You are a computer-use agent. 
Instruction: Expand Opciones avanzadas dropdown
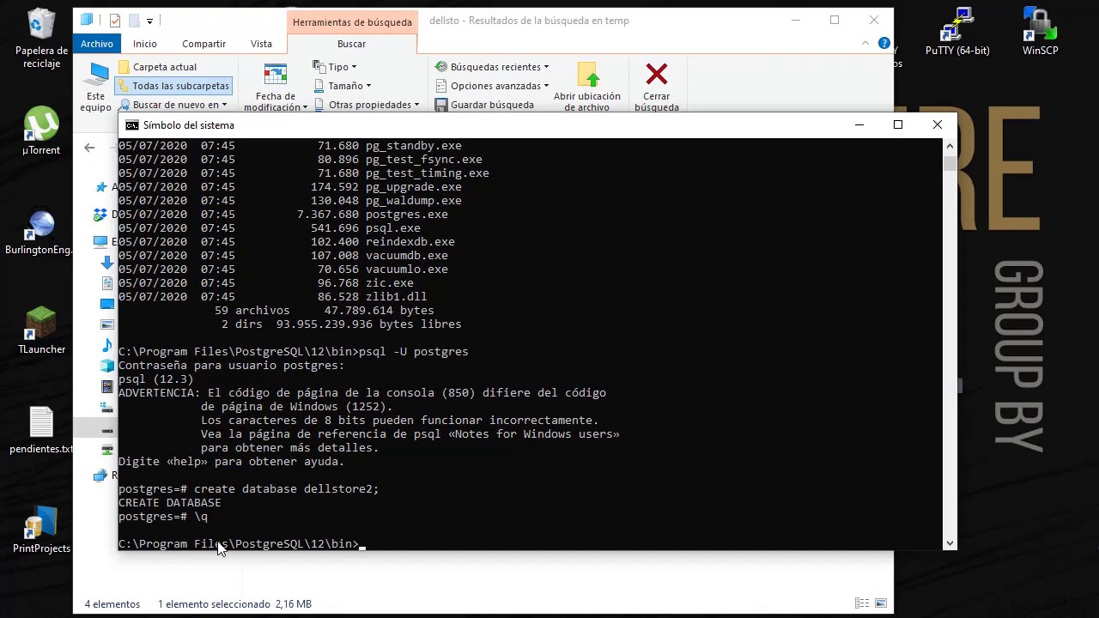point(492,86)
